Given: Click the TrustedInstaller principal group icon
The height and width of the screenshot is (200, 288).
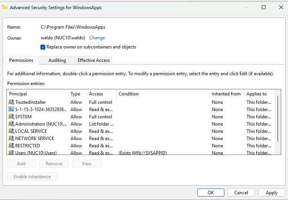Looking at the screenshot, I should tap(11, 102).
